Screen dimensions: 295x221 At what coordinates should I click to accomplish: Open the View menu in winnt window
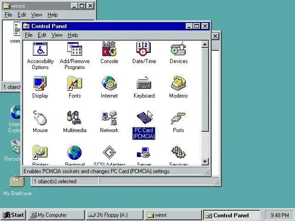coord(36,15)
